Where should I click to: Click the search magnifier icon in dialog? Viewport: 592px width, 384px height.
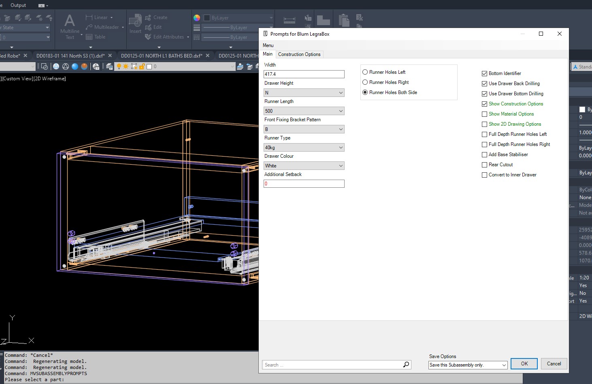coord(406,365)
